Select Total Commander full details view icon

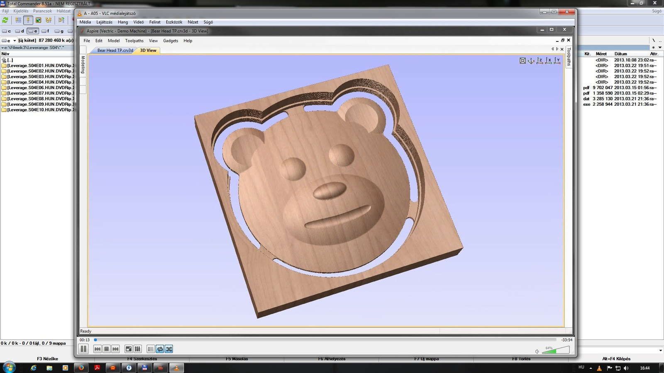click(x=28, y=20)
